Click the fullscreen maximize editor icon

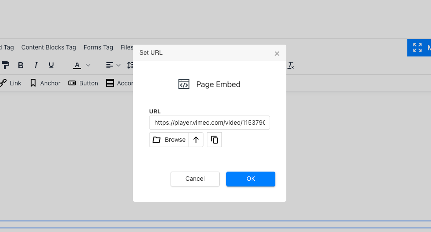(x=417, y=48)
